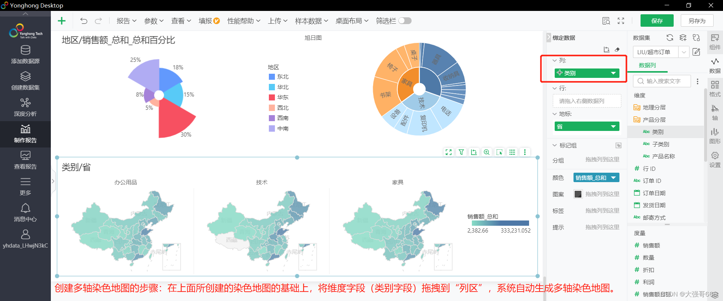This screenshot has height=301, width=723.
Task: Select the 数据列 tab
Action: click(647, 65)
